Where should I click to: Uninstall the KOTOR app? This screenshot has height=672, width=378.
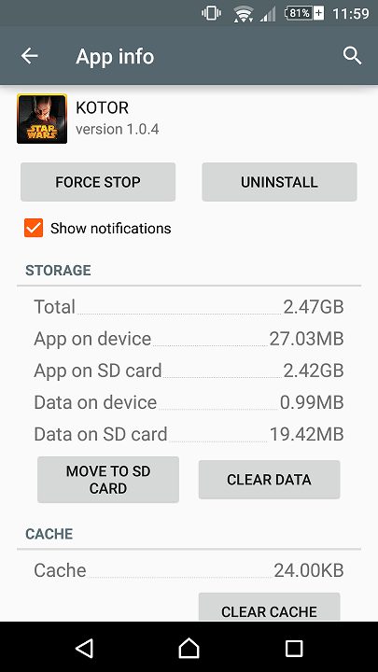pos(279,182)
